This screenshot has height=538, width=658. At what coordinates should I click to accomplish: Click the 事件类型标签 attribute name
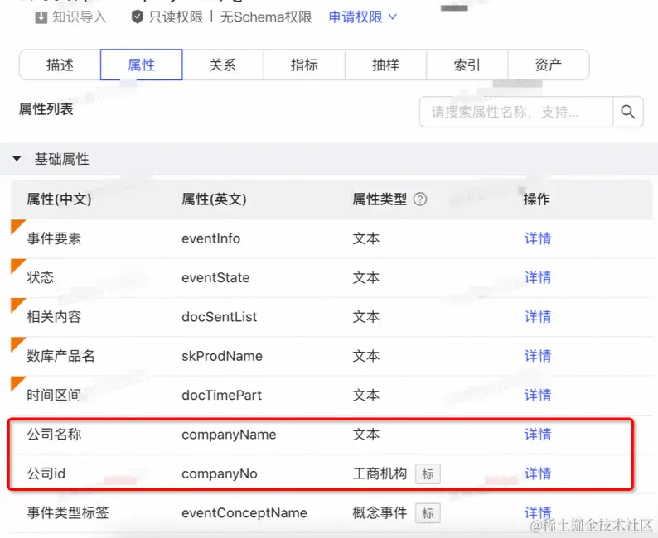(x=68, y=512)
